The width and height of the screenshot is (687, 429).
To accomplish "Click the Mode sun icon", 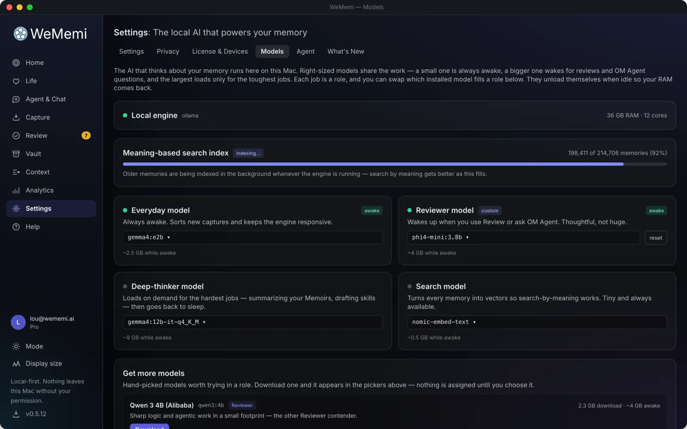I will 16,346.
